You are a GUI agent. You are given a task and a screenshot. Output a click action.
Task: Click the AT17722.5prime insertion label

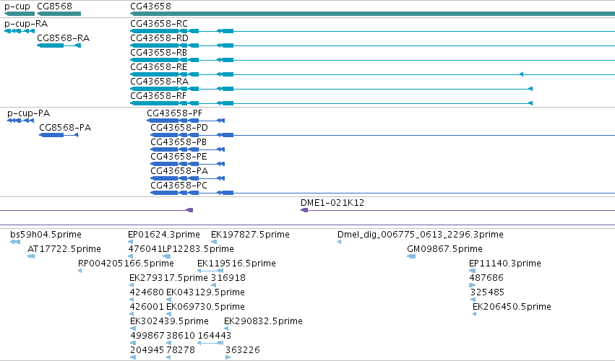pos(64,249)
